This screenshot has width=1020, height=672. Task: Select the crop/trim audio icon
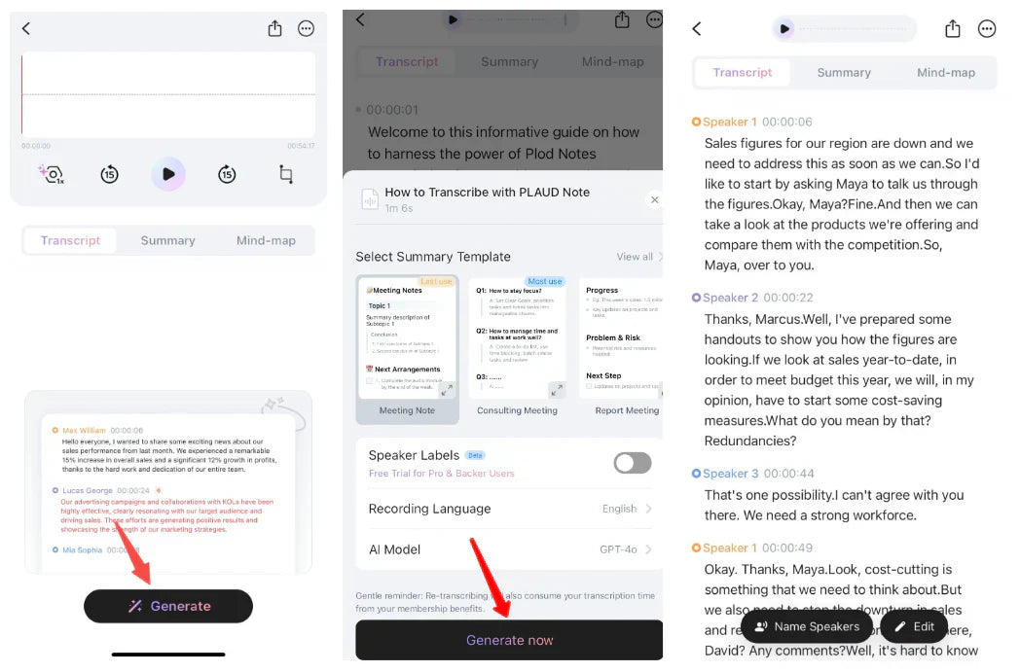click(x=285, y=174)
